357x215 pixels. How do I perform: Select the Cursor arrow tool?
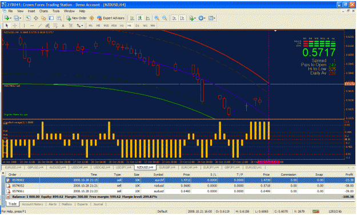7,26
